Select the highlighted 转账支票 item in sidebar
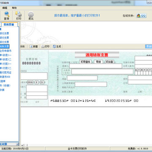This screenshot has width=152, height=152. pyautogui.click(x=5, y=46)
